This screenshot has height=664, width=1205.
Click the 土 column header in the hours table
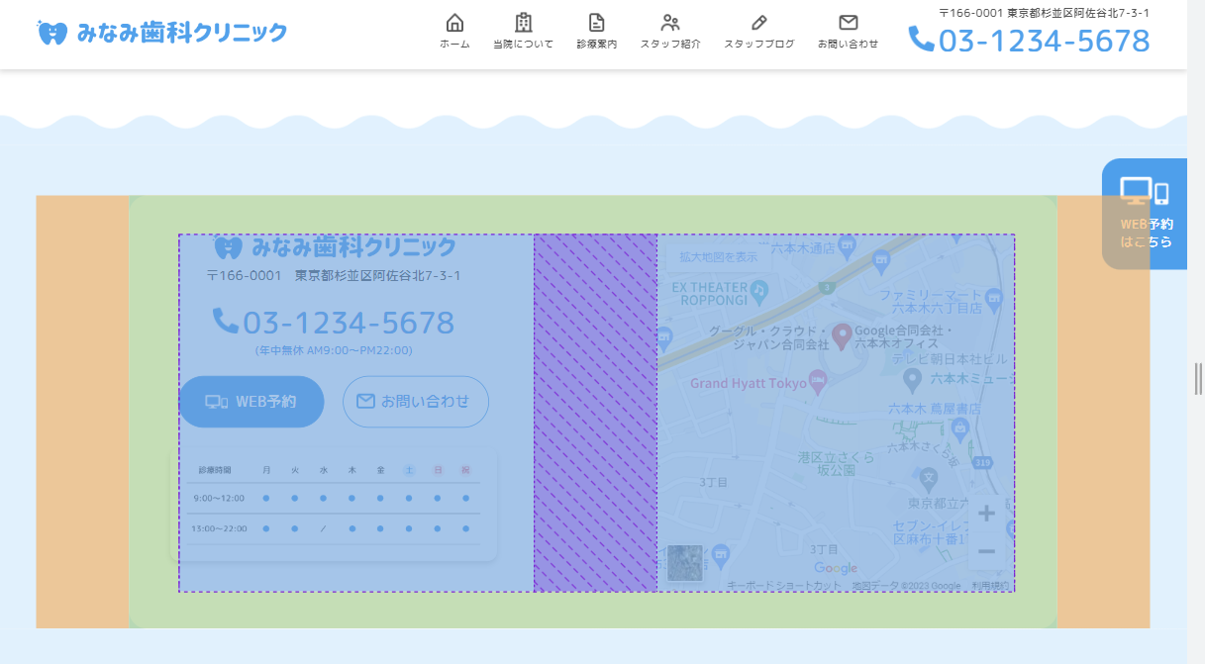pyautogui.click(x=409, y=470)
